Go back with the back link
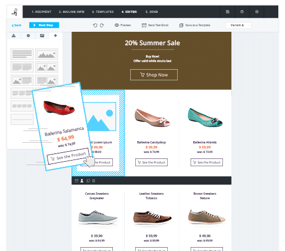The image size is (285, 251). 17,25
